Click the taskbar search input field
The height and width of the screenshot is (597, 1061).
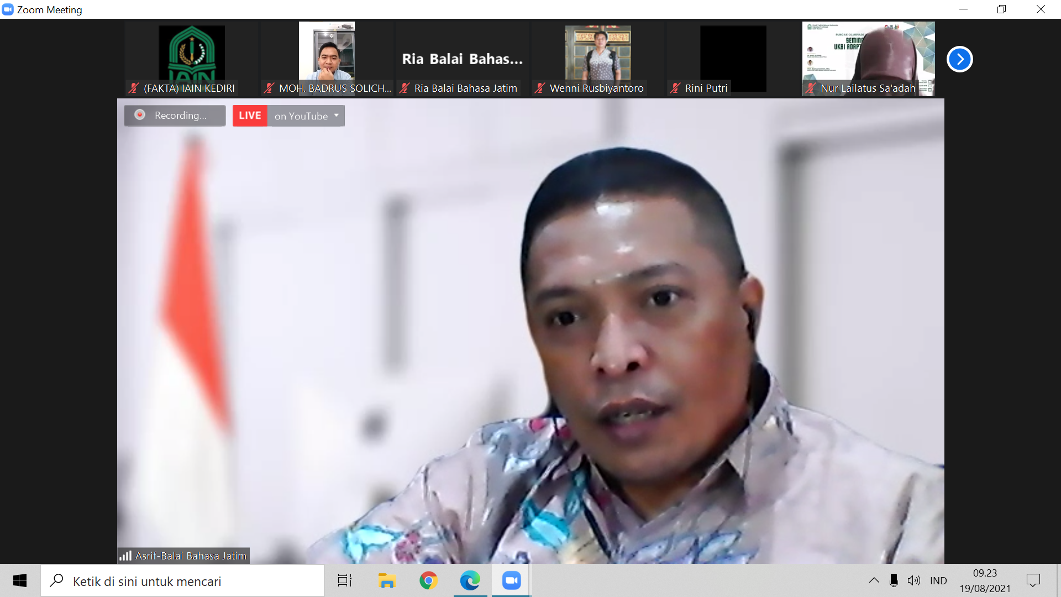click(x=182, y=581)
